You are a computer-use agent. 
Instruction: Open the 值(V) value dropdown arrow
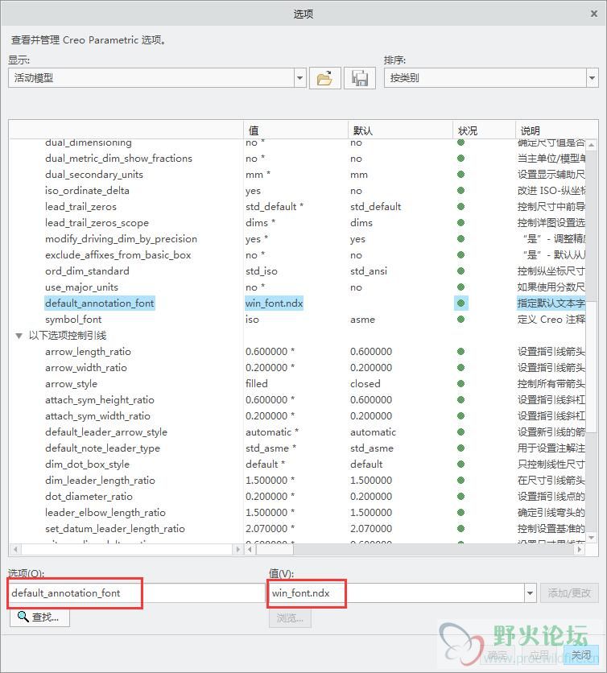point(531,593)
